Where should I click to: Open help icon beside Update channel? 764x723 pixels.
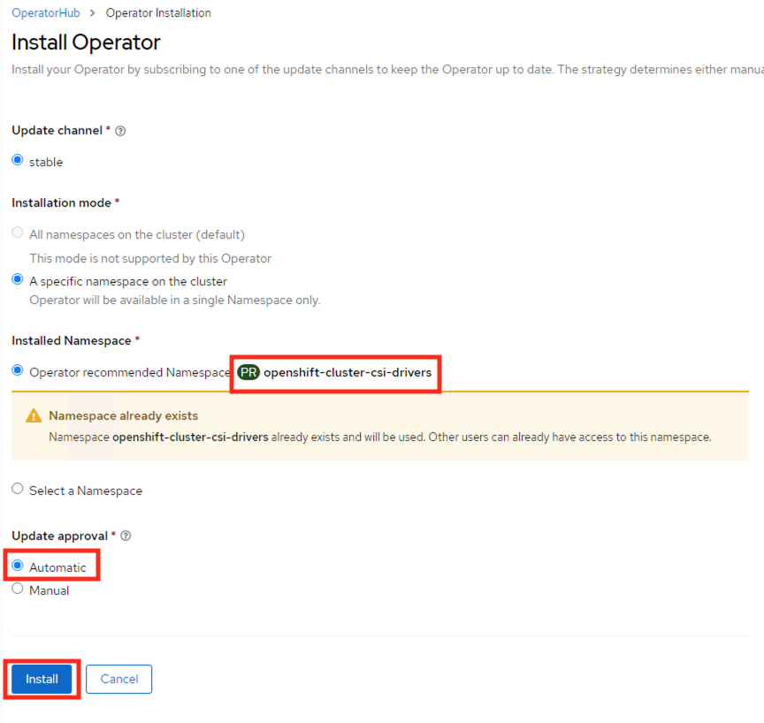(x=121, y=131)
